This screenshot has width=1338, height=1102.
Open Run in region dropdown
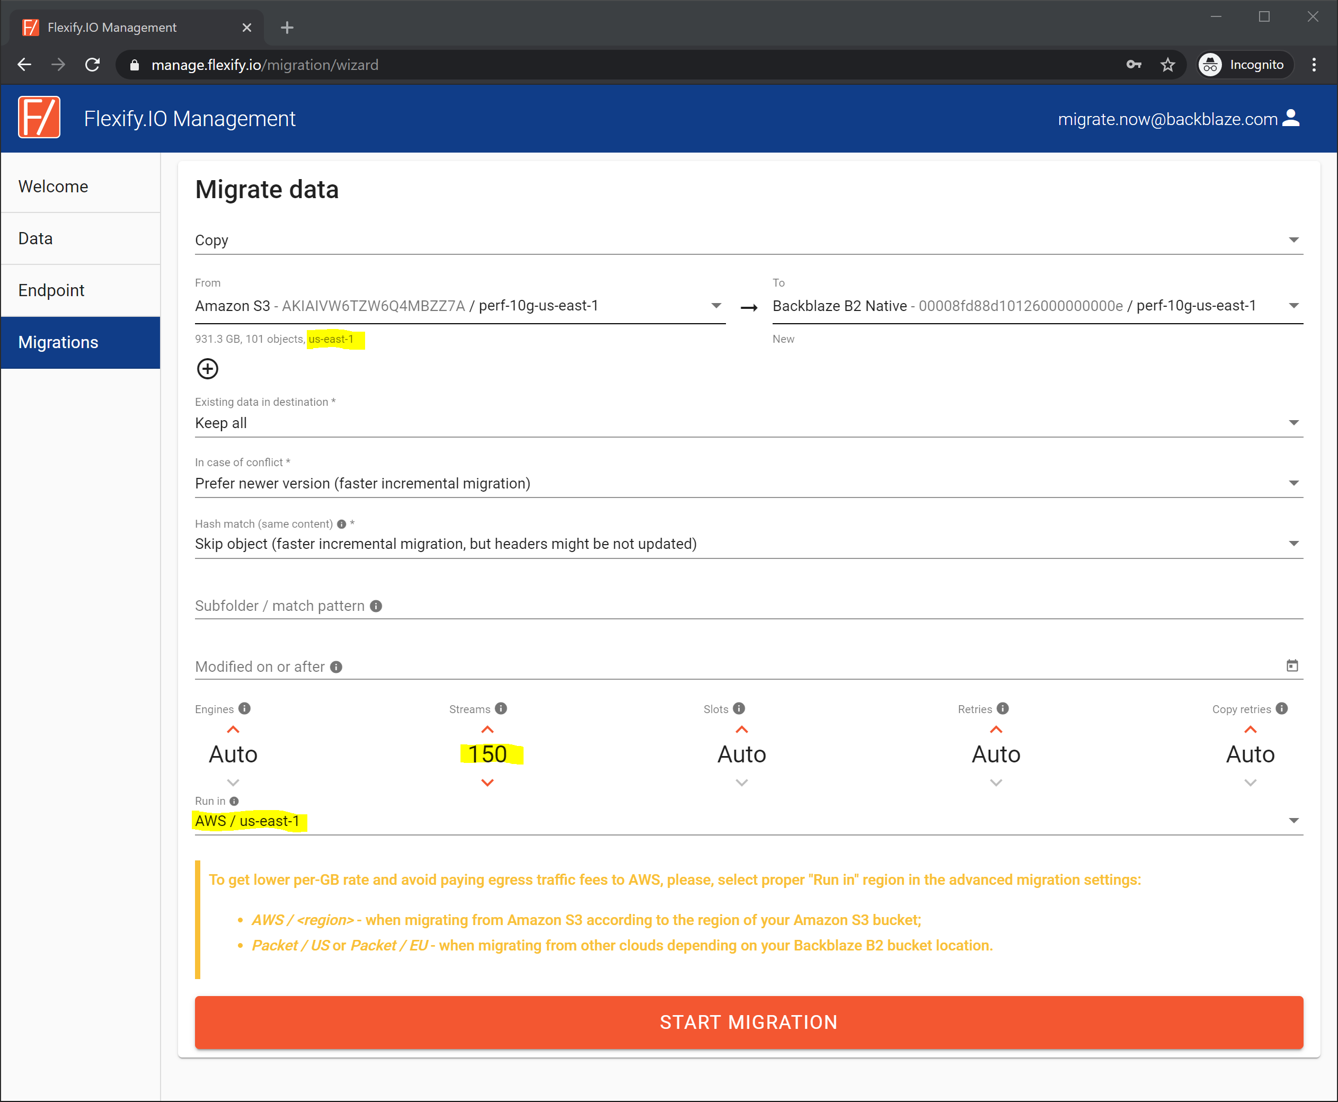tap(749, 821)
